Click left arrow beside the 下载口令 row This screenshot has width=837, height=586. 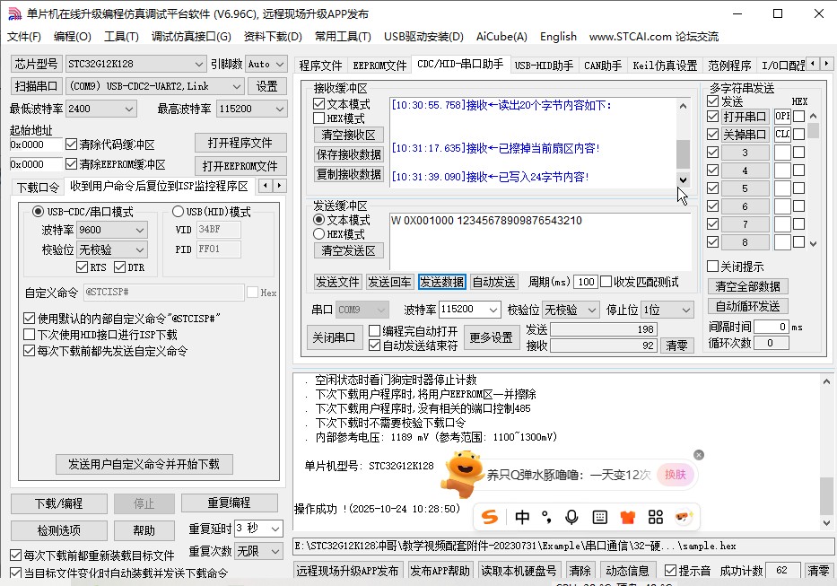coord(266,186)
